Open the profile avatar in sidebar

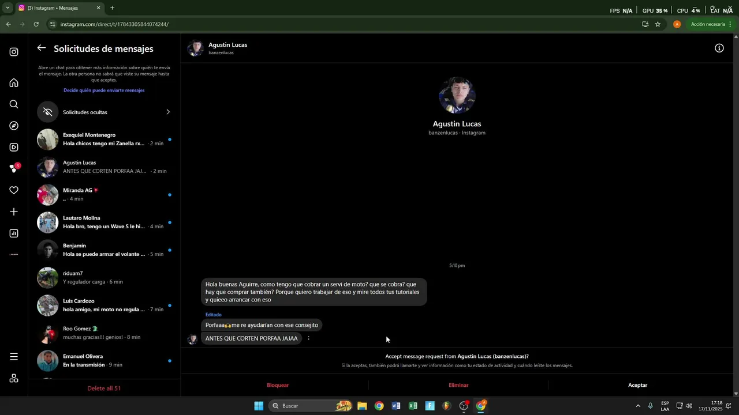click(x=14, y=254)
